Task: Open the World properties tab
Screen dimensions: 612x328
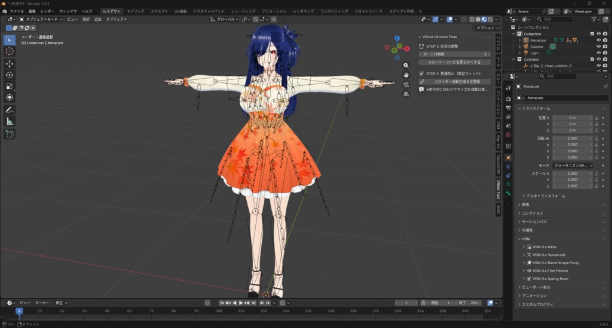Action: [x=508, y=135]
